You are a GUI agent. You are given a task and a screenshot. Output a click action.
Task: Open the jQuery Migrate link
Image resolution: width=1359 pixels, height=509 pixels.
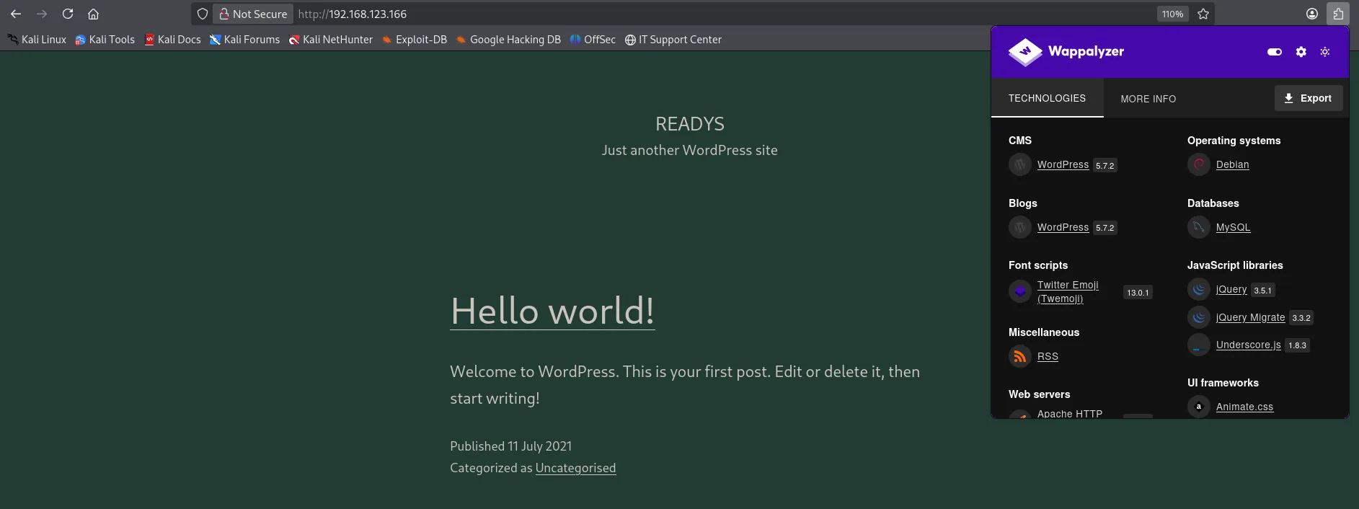pos(1250,317)
